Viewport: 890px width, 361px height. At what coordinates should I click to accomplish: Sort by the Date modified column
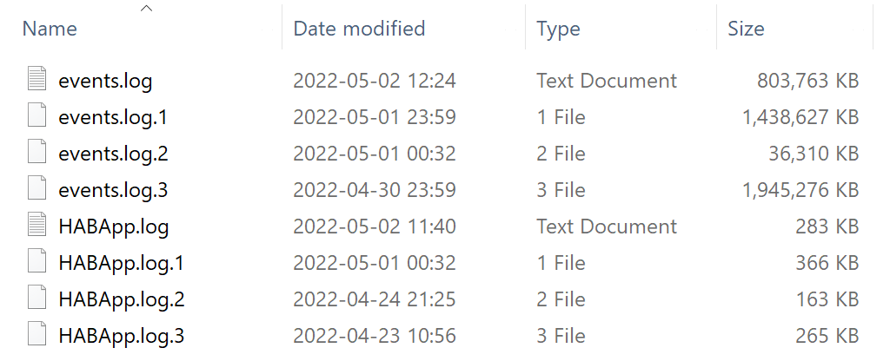[x=359, y=29]
